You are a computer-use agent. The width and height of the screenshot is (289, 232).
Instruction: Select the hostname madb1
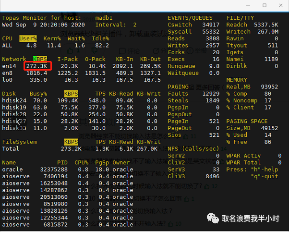104,18
